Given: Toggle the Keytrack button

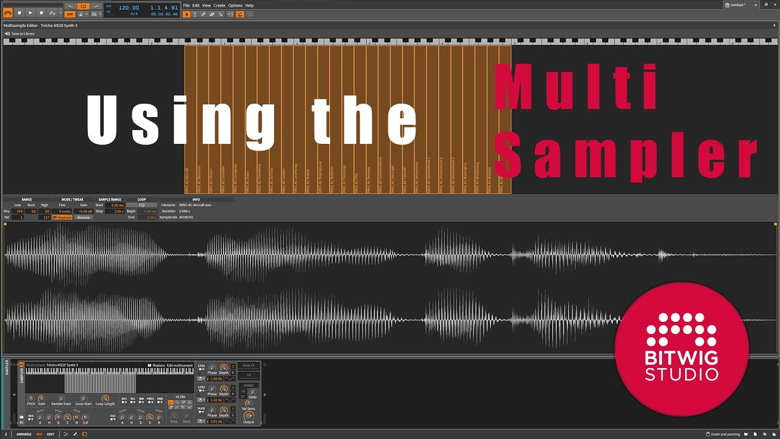Looking at the screenshot, I should pos(62,218).
